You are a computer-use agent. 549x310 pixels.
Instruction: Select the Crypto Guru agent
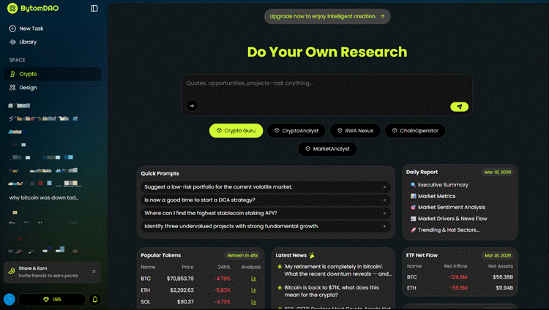[236, 131]
